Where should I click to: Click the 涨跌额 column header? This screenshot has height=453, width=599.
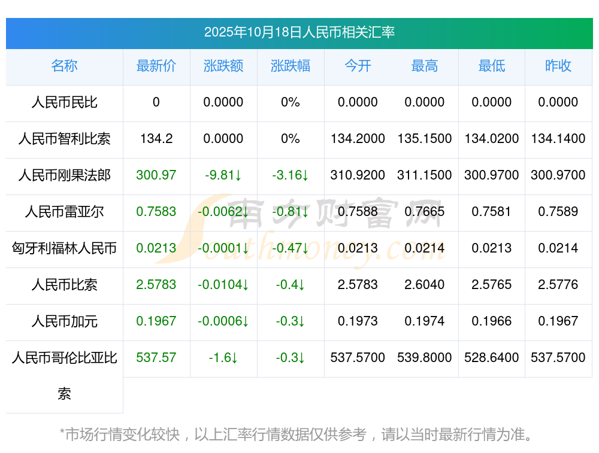tap(223, 66)
